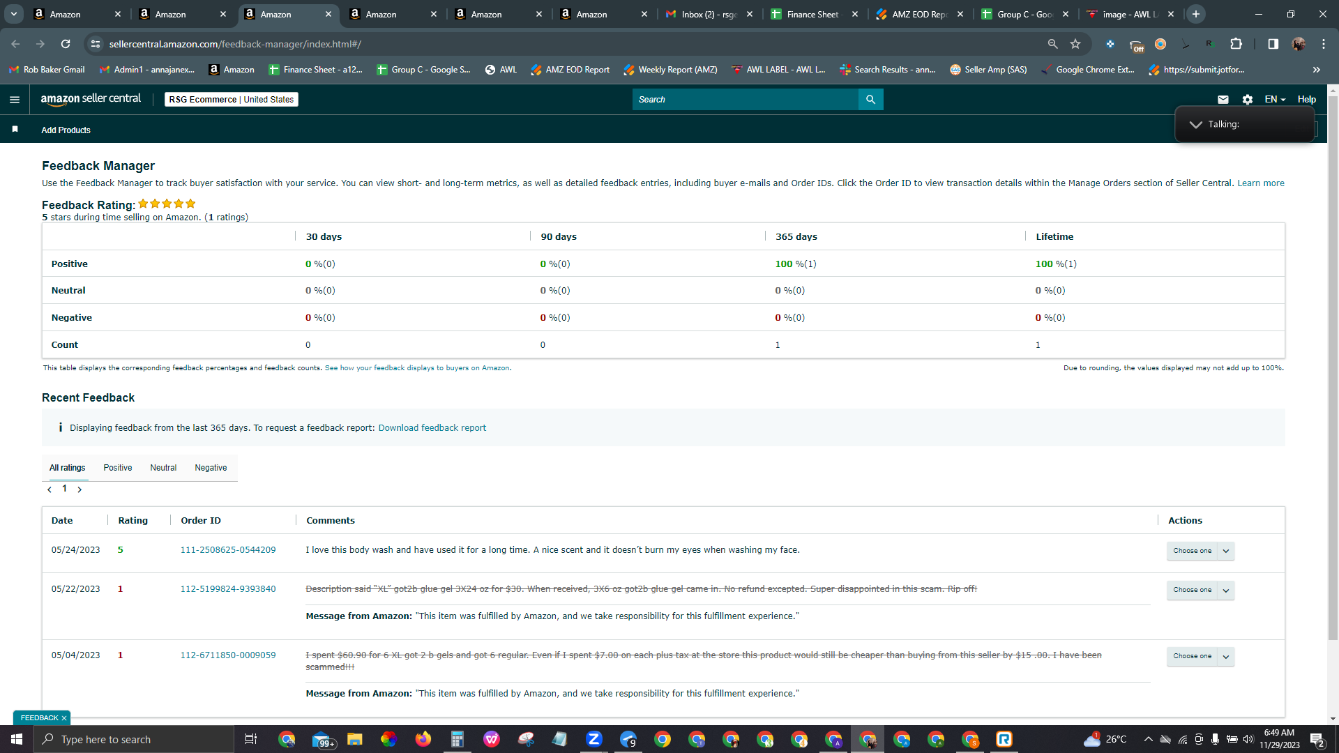
Task: Click the Add Products link
Action: 66,130
